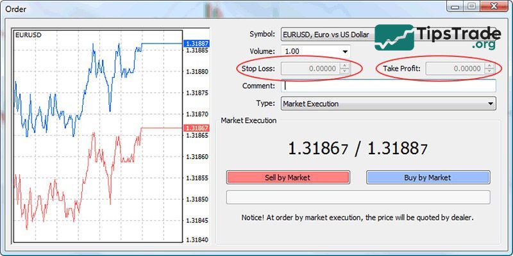Screen dimensions: 513x256
Task: Click the TipsTrade.org logo
Action: 437,37
